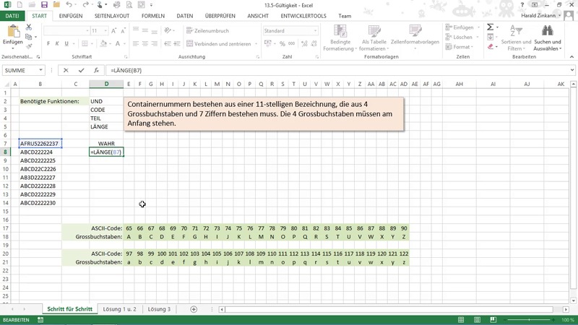Click the Cut scissors icon
This screenshot has width=578, height=325.
click(29, 27)
